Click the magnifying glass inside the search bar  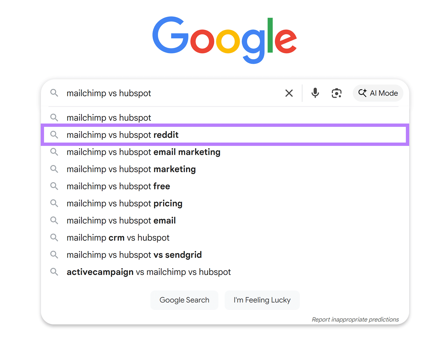[54, 93]
